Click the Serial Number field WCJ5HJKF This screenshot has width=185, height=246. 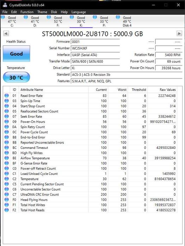tap(95, 48)
